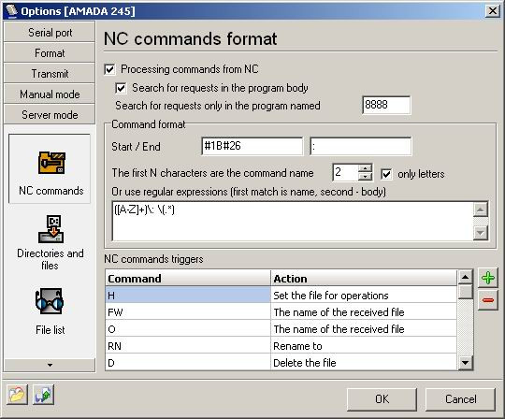Click triggers table scroll down arrow
The width and height of the screenshot is (505, 419).
(465, 363)
